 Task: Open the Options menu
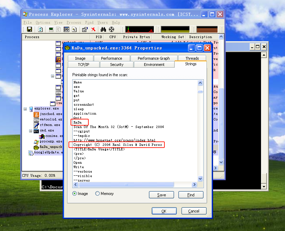(x=43, y=22)
